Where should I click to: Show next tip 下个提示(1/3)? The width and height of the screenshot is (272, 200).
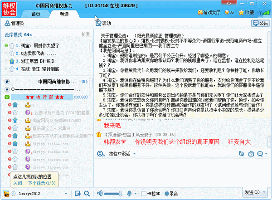pos(42,183)
